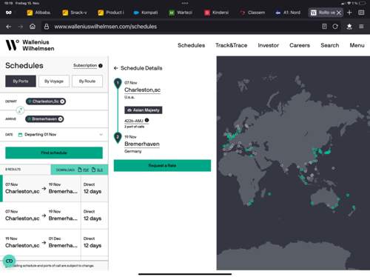Remove Bremerhaven arrival chip

(x=61, y=119)
